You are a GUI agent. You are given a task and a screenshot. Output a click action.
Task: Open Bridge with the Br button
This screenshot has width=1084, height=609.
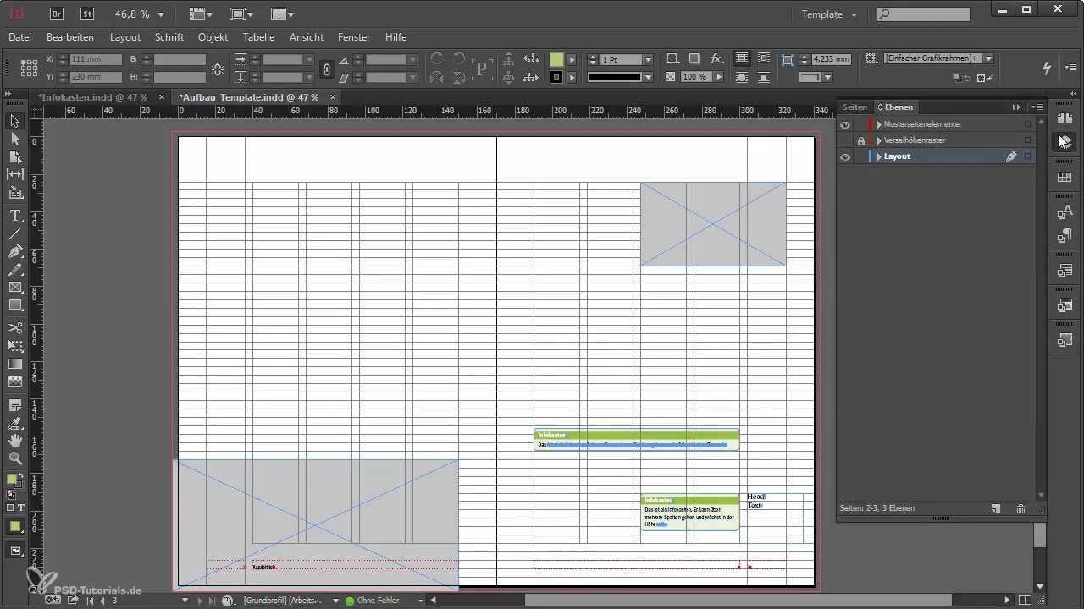[57, 14]
